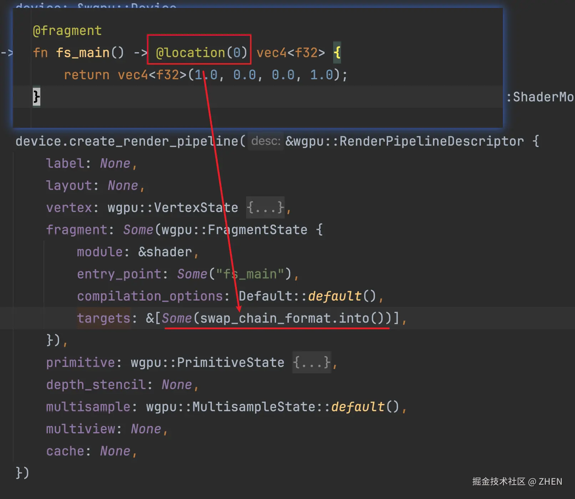Screen dimensions: 575x499
Task: Click the wgpu::PrimitiveState type
Action: coord(208,363)
